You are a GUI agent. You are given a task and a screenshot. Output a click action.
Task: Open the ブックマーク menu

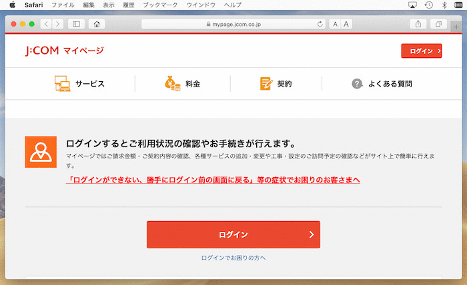click(x=160, y=5)
